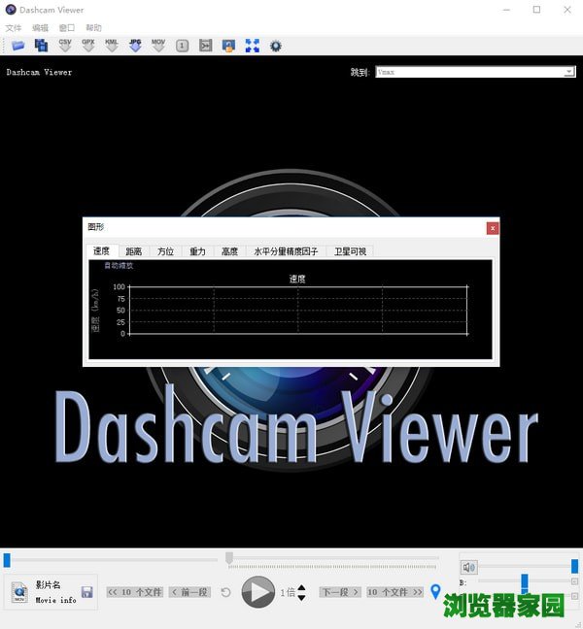Click the 前一段 previous segment button
Image resolution: width=583 pixels, height=629 pixels.
point(189,592)
